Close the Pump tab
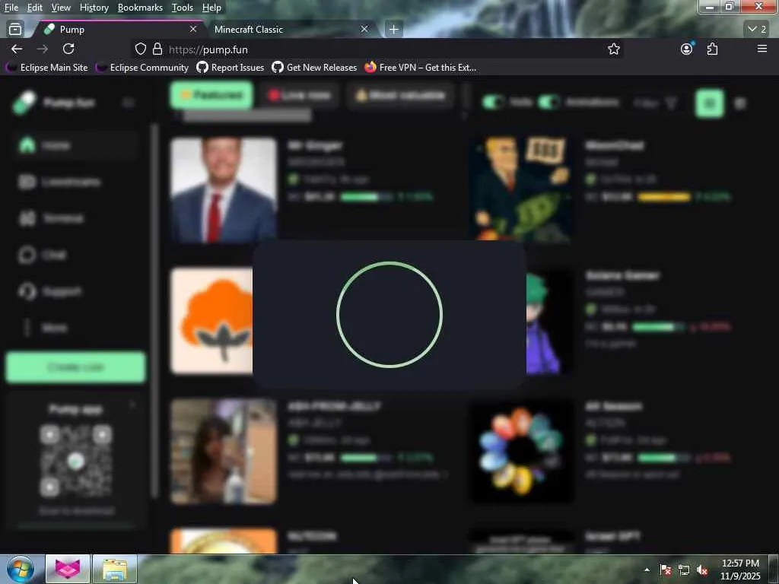The width and height of the screenshot is (779, 584). click(193, 30)
